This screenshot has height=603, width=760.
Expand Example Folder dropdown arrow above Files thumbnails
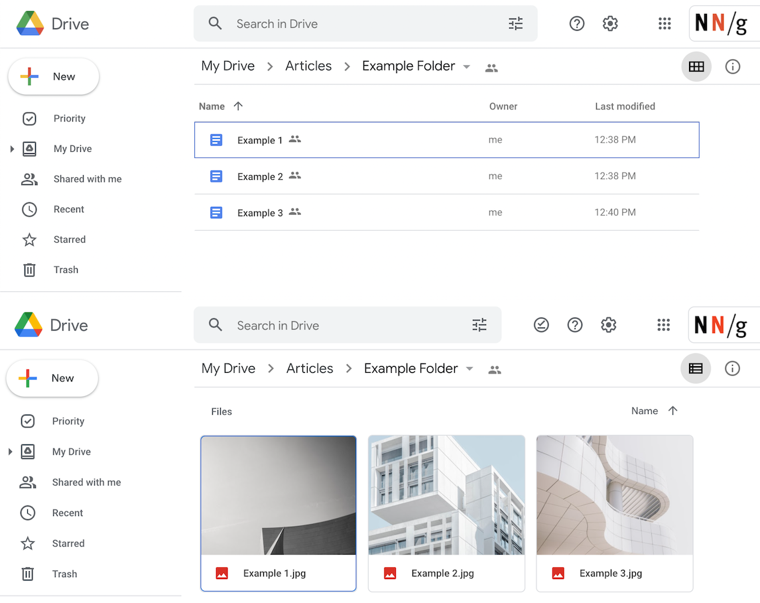click(470, 369)
